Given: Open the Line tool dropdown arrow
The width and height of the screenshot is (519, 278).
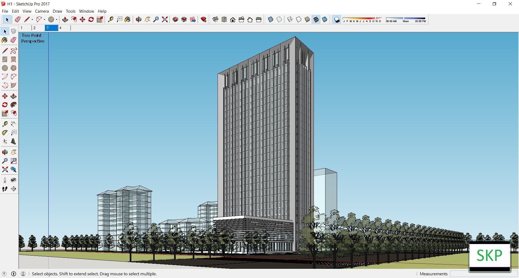Looking at the screenshot, I should pyautogui.click(x=32, y=19).
